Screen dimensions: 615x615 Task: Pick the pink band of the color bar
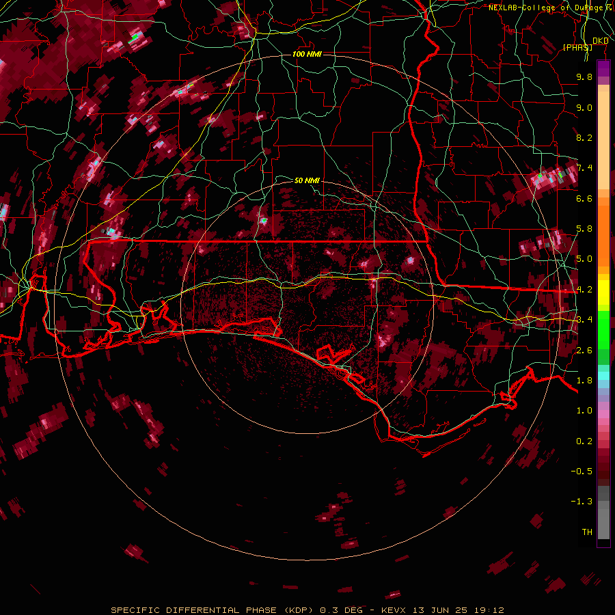(x=603, y=414)
